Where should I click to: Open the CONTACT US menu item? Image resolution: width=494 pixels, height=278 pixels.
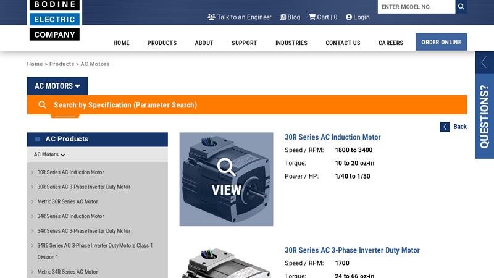point(343,43)
